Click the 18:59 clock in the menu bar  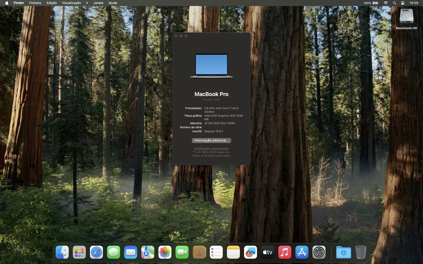pyautogui.click(x=414, y=3)
